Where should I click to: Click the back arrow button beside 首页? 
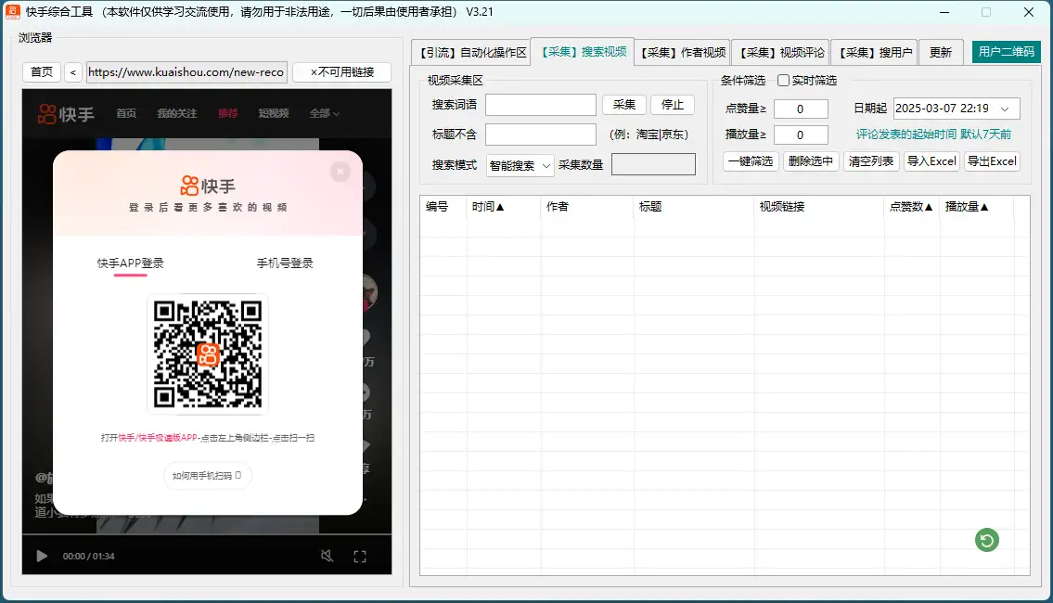(73, 72)
